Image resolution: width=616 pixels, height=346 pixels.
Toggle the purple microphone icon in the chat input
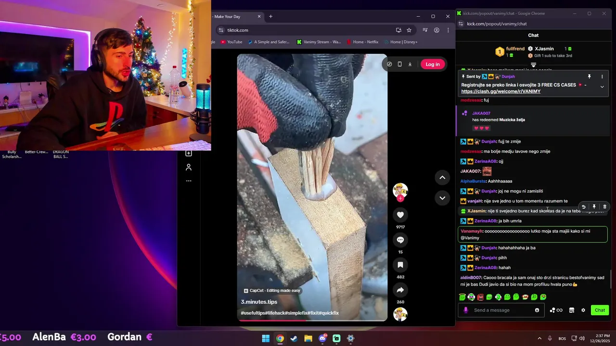click(x=465, y=310)
